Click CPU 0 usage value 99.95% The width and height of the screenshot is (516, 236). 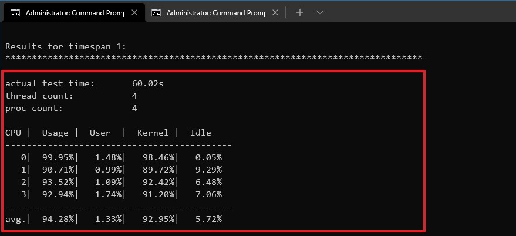[58, 157]
